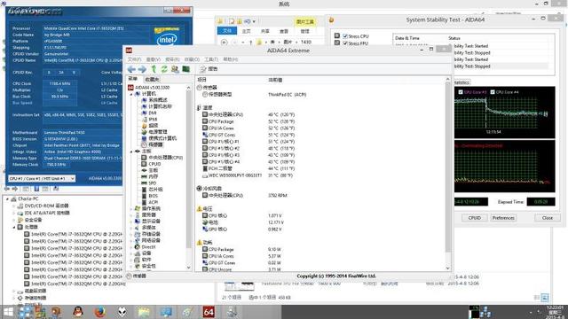Viewport: 568px width, 319px height.
Task: Select the 菜单 tab in the AIDA64 sidebar
Action: point(133,79)
